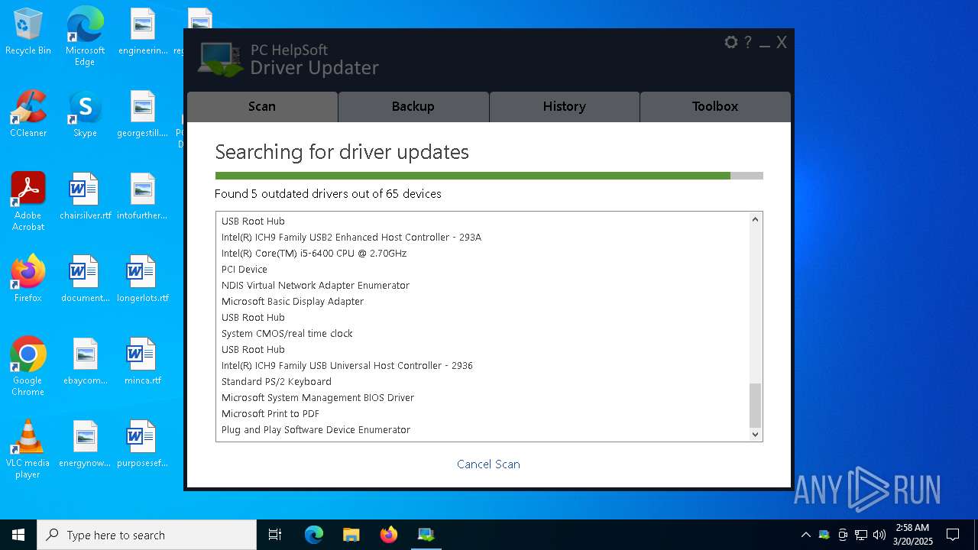The image size is (978, 550).
Task: Open the Toolbox tab
Action: coord(715,107)
